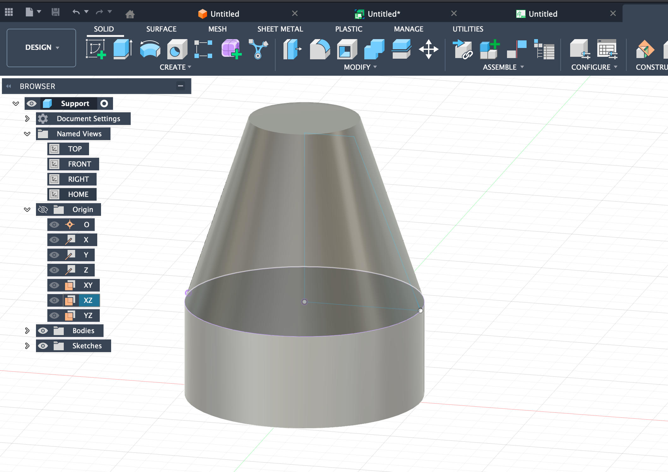
Task: Click the Hole tool icon
Action: (x=177, y=49)
